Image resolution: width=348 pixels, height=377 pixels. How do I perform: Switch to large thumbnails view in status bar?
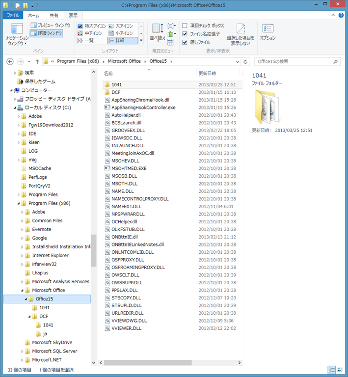tap(340, 370)
